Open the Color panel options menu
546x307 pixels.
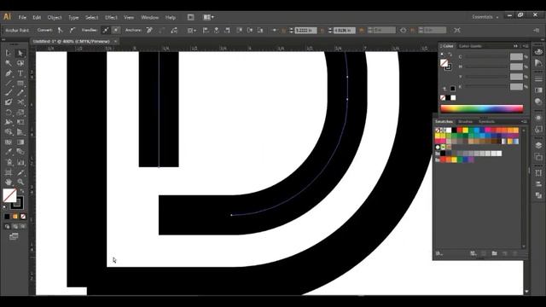(526, 46)
